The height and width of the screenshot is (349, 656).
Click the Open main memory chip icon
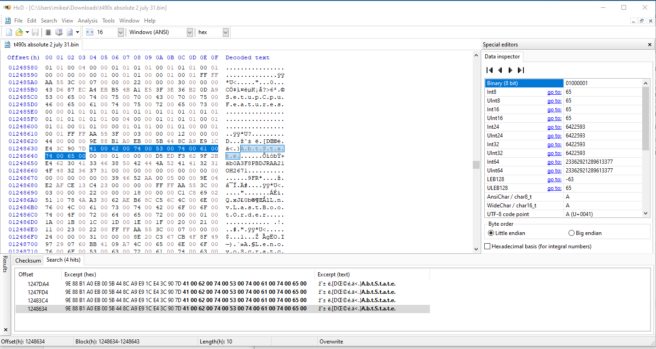(48, 32)
